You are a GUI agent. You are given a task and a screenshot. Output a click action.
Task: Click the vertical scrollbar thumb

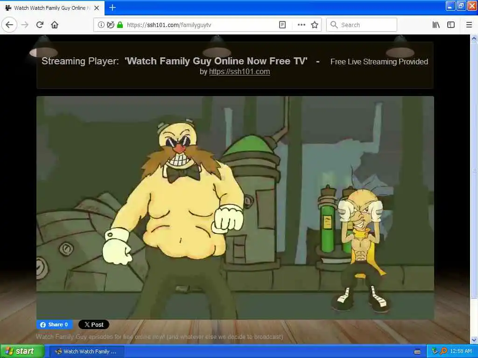(x=474, y=171)
